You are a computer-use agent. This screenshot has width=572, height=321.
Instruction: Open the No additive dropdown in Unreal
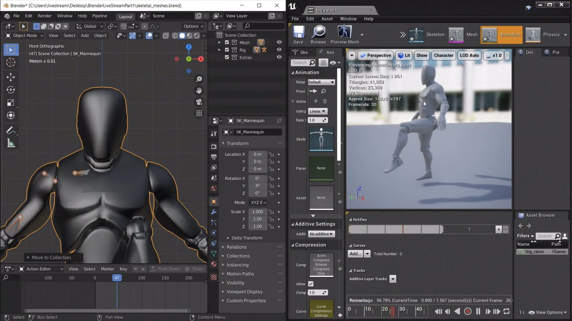click(x=321, y=234)
